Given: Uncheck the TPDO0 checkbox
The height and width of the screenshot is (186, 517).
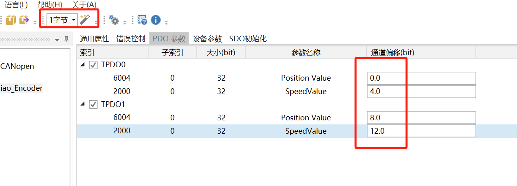Looking at the screenshot, I should tap(93, 65).
